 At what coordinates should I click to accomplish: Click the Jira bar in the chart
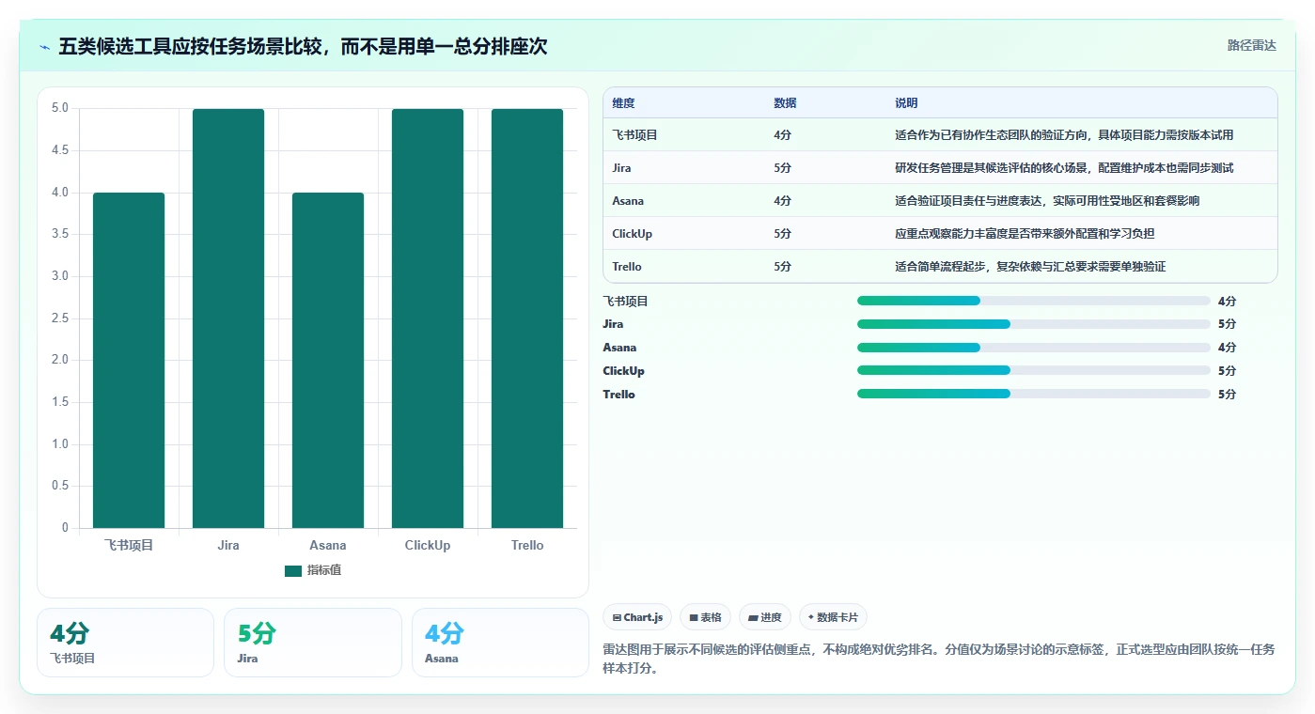[x=228, y=318]
